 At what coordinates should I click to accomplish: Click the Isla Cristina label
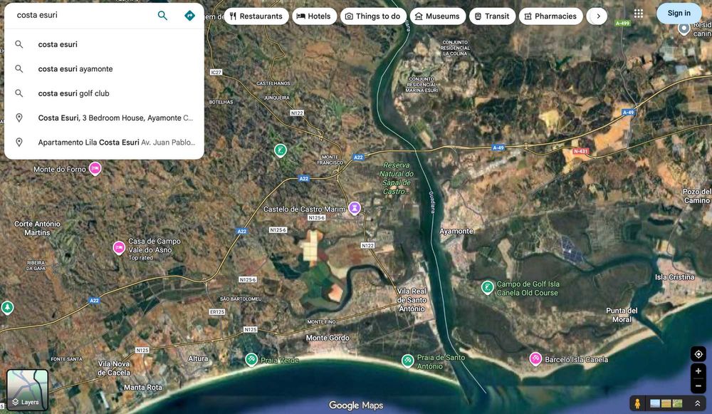(x=675, y=276)
